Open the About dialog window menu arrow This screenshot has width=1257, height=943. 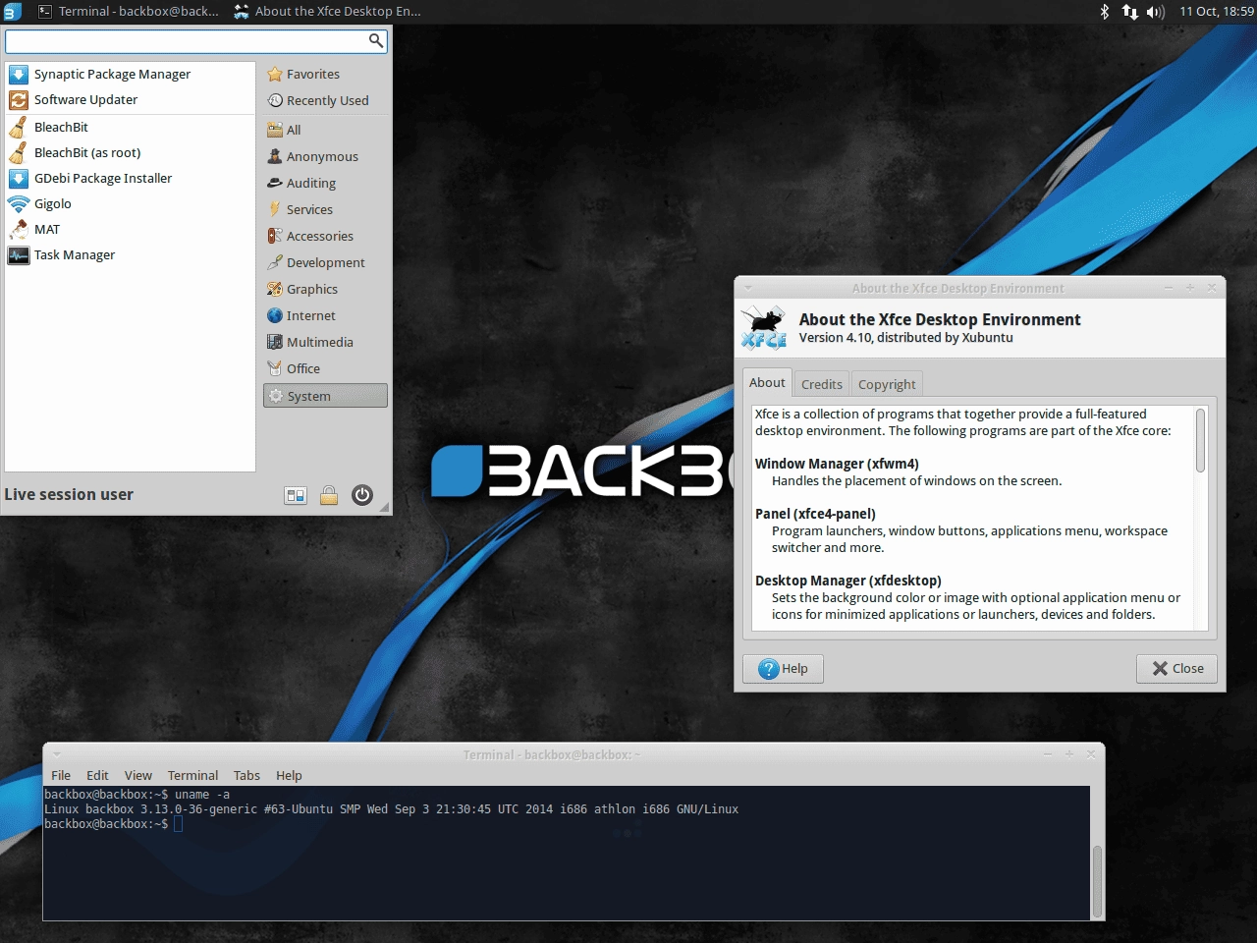[747, 288]
